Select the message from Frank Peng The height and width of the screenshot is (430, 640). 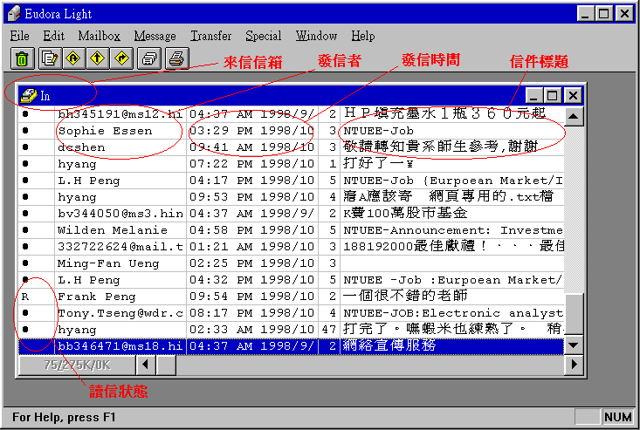291,297
